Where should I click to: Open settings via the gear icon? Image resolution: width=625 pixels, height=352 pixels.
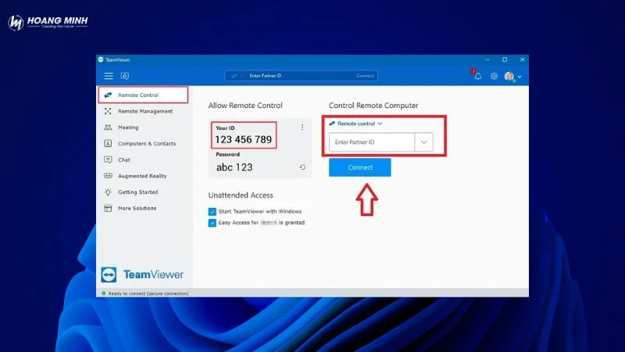click(x=494, y=76)
